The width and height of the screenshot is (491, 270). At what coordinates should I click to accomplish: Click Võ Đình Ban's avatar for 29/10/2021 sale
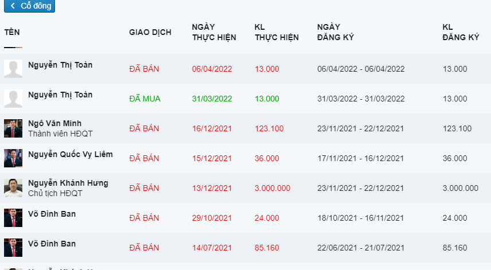coord(13,218)
